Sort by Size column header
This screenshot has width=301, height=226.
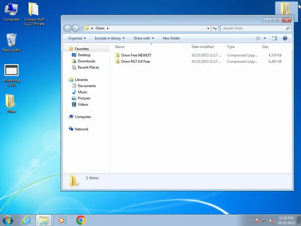point(272,47)
